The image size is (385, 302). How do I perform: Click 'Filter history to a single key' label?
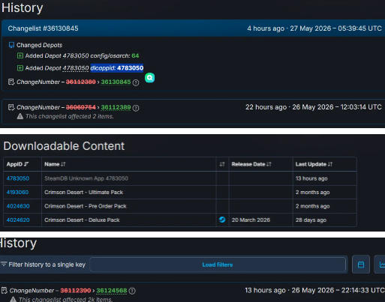tap(47, 265)
